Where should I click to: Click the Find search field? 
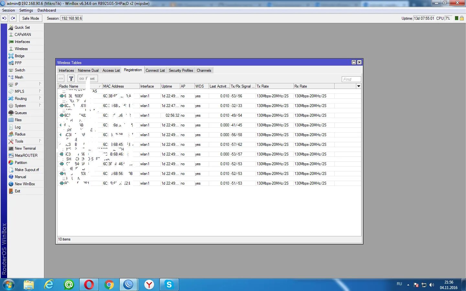coord(351,79)
